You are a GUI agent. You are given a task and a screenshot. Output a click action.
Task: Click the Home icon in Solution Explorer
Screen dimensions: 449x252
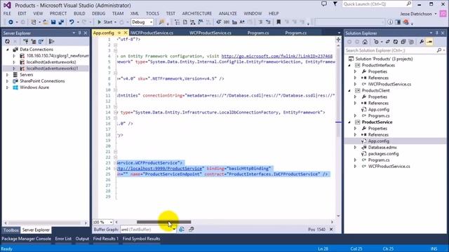coord(365,42)
